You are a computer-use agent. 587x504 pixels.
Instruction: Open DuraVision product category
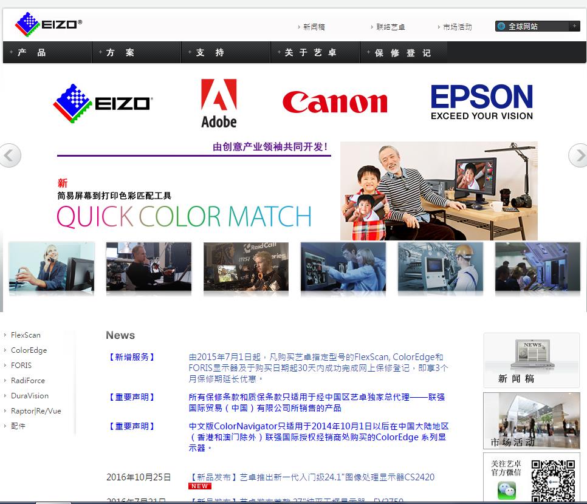(x=30, y=395)
